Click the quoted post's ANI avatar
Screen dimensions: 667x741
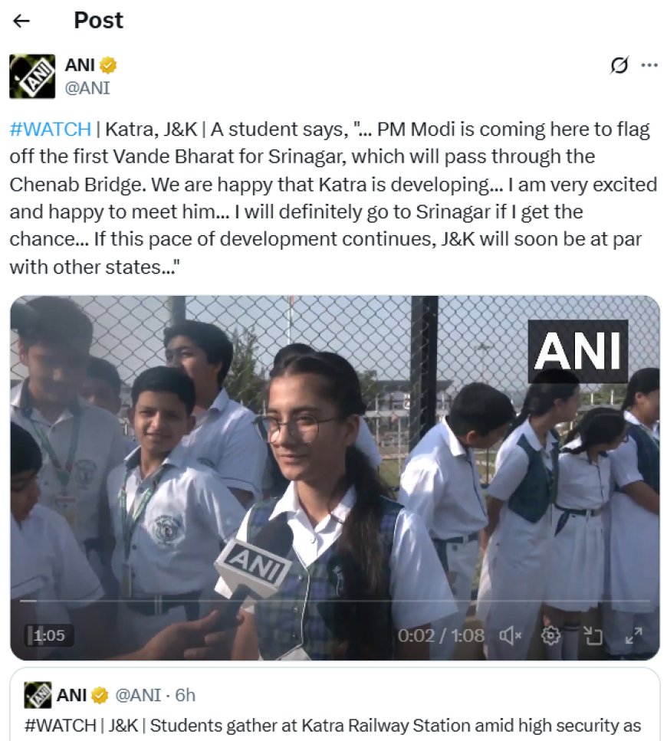tap(38, 695)
